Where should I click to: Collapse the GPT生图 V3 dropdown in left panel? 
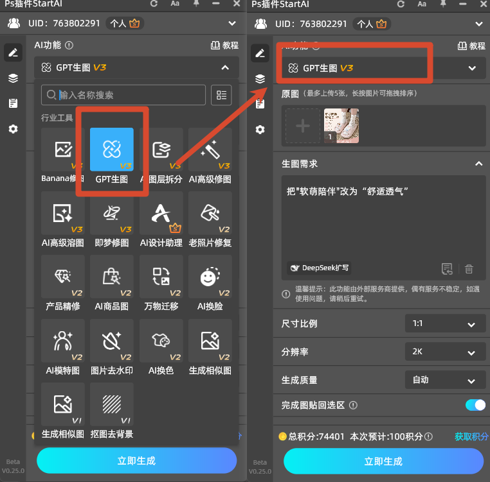point(225,67)
